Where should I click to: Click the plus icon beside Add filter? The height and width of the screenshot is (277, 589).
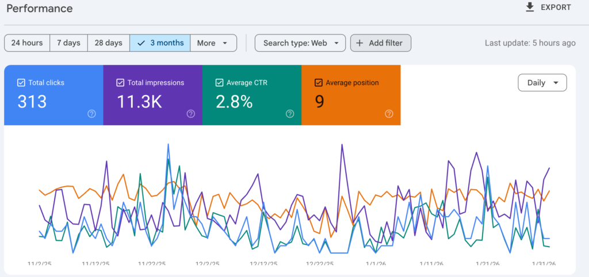click(360, 43)
